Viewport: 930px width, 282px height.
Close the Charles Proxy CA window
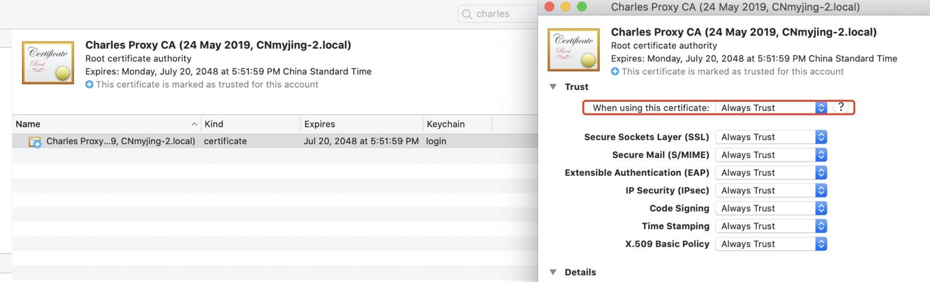point(549,7)
